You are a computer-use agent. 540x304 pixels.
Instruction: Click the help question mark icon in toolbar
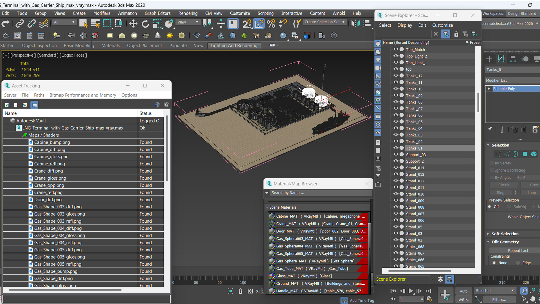point(334,35)
